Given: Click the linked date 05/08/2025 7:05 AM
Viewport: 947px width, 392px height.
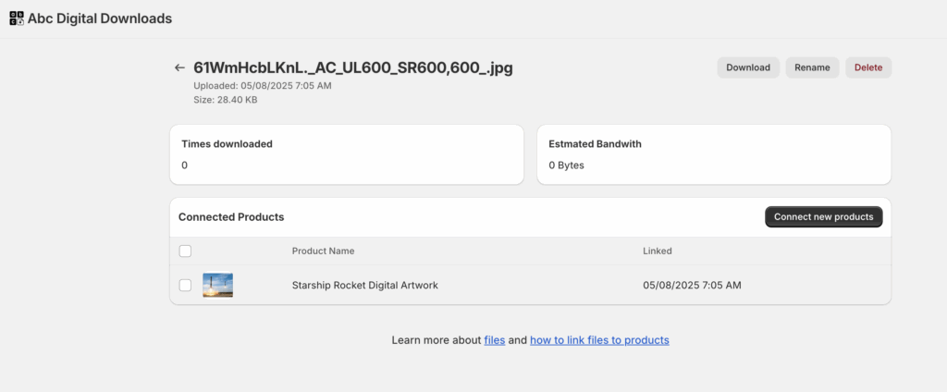Looking at the screenshot, I should 692,285.
